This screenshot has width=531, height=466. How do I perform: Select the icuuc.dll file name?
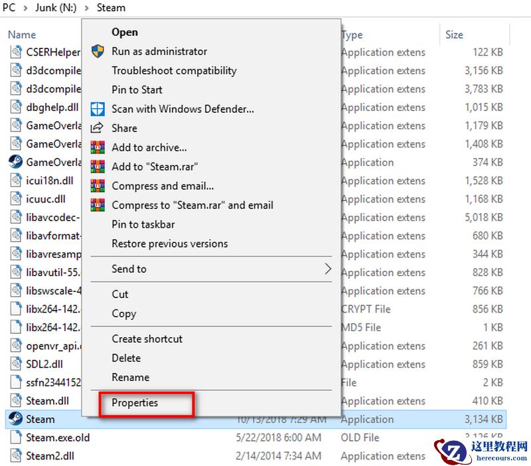46,198
